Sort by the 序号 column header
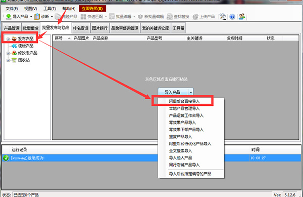 click(x=62, y=38)
